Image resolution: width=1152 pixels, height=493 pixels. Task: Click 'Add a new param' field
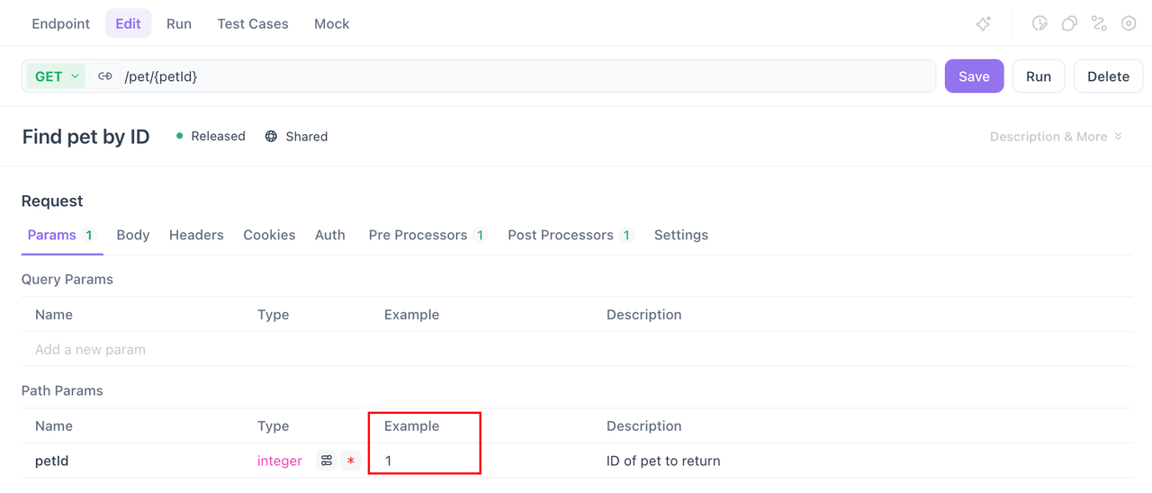(x=90, y=349)
